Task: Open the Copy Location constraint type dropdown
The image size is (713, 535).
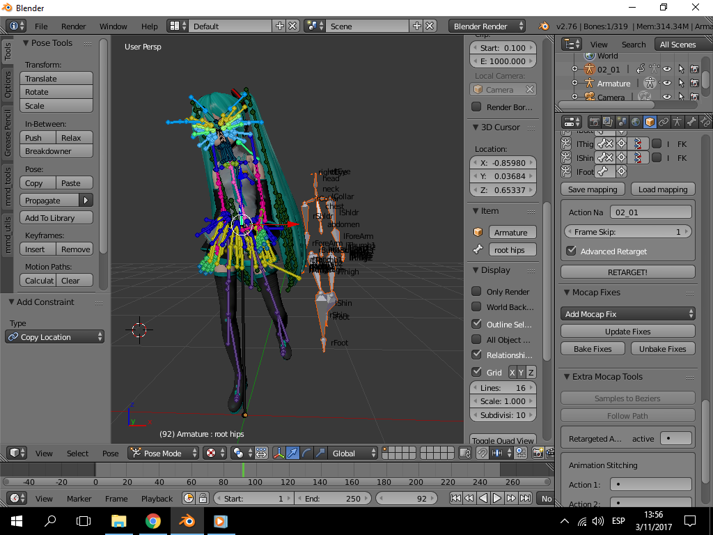Action: (x=54, y=336)
